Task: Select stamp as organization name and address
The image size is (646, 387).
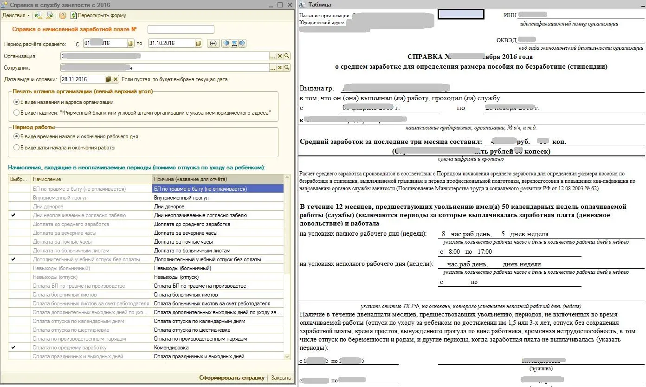Action: point(17,102)
